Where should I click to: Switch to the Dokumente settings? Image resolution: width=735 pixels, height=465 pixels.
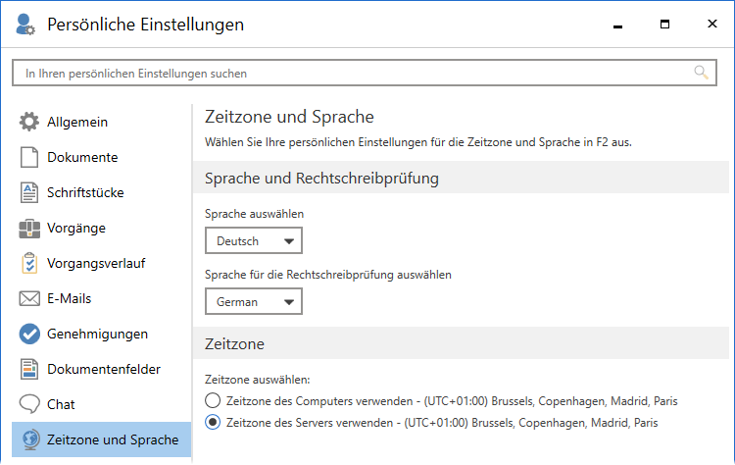[101, 157]
